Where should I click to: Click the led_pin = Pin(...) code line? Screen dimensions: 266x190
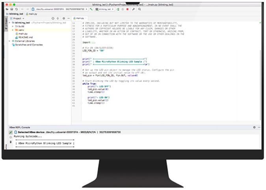coord(110,76)
